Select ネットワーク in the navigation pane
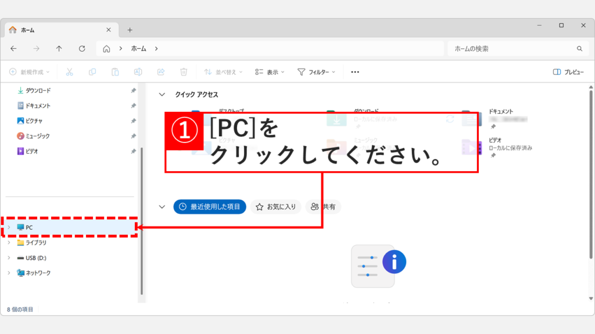 click(x=34, y=273)
